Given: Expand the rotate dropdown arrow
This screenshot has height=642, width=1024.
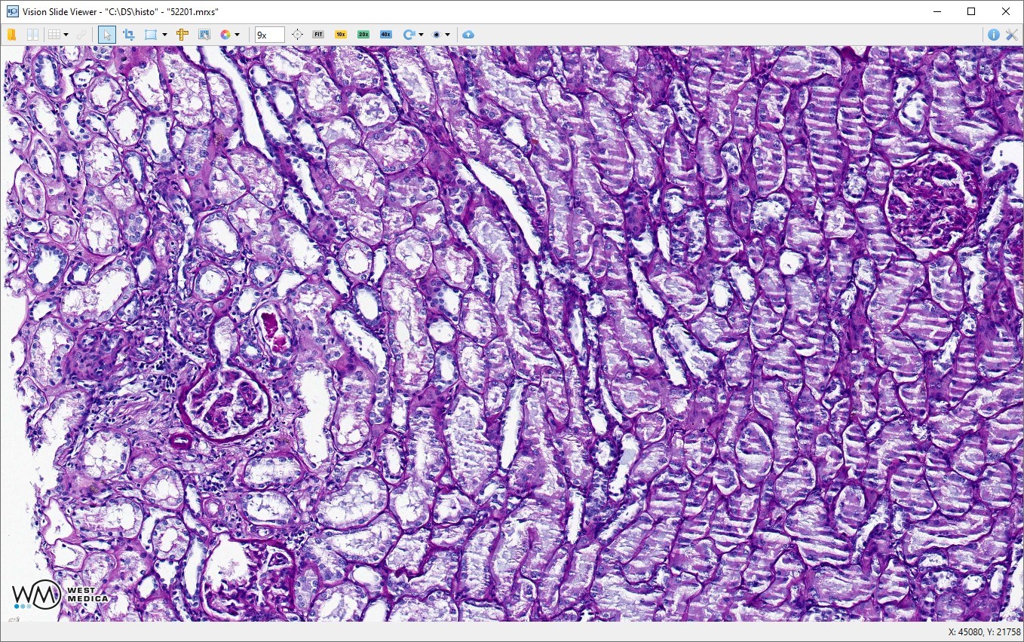Looking at the screenshot, I should [421, 35].
